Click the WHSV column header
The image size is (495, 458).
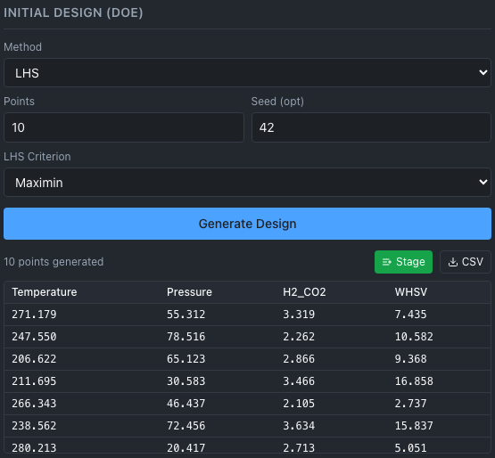(410, 292)
